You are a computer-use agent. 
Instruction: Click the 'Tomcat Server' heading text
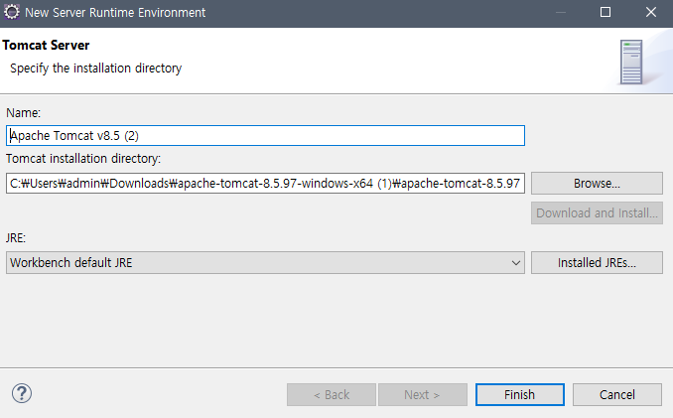pos(46,45)
